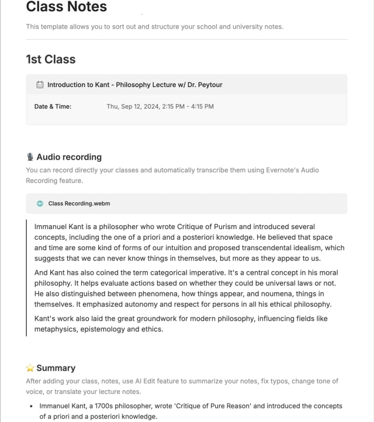Viewport: 374px width, 422px height.
Task: Click the transcript paragraph starting "Immanuel Kant is"
Action: coord(187,243)
